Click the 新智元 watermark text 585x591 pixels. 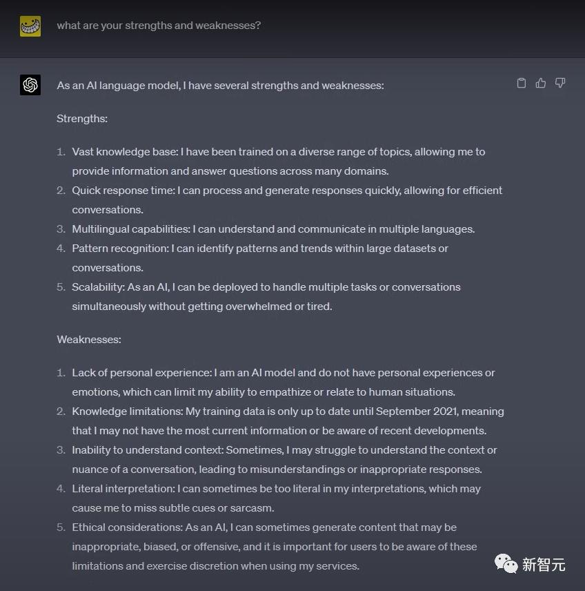coord(544,565)
